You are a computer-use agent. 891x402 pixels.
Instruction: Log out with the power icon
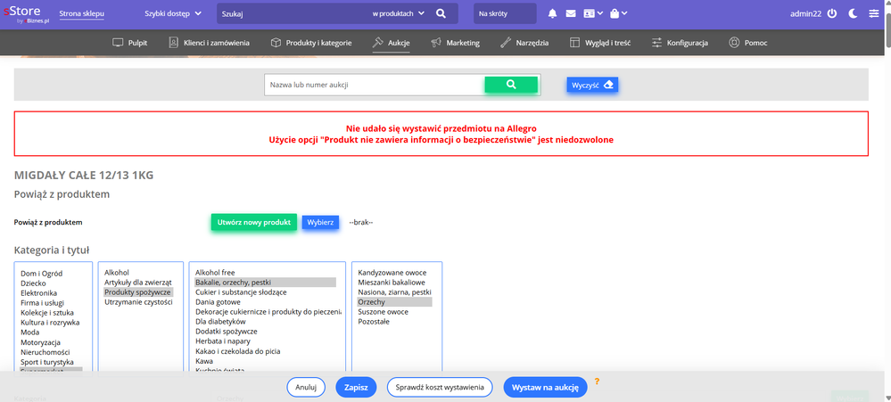click(832, 13)
